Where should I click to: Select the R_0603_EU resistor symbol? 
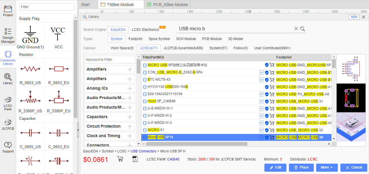[x=59, y=72]
